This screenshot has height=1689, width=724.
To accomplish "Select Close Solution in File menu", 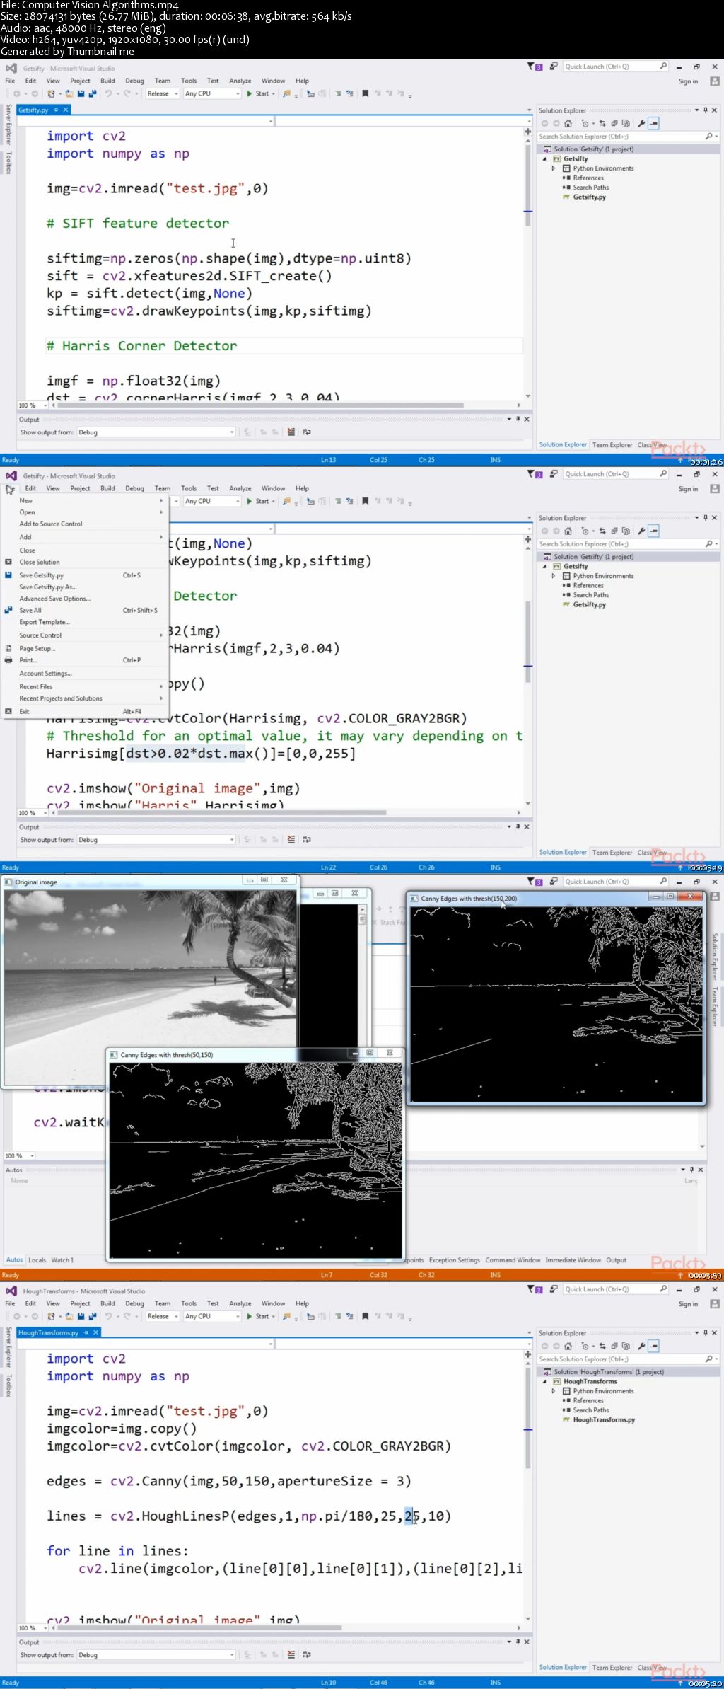I will 84,562.
